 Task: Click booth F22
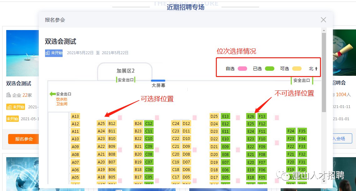pos(291,147)
